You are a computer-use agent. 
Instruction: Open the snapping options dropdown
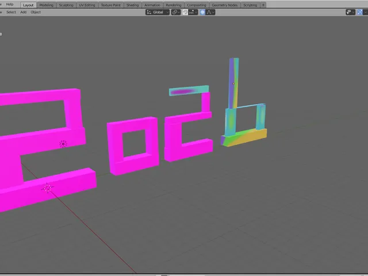click(193, 12)
